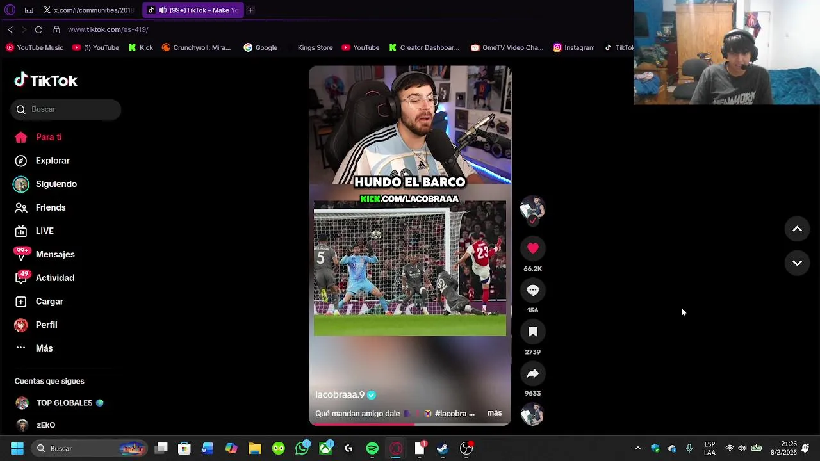Click the TikTok logo
Viewport: 820px width, 461px height.
pyautogui.click(x=46, y=80)
